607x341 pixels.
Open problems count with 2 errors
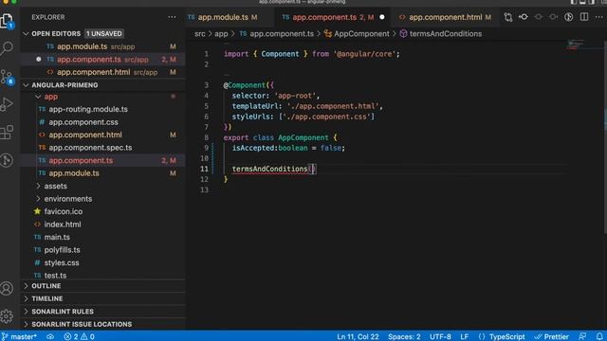pos(80,336)
